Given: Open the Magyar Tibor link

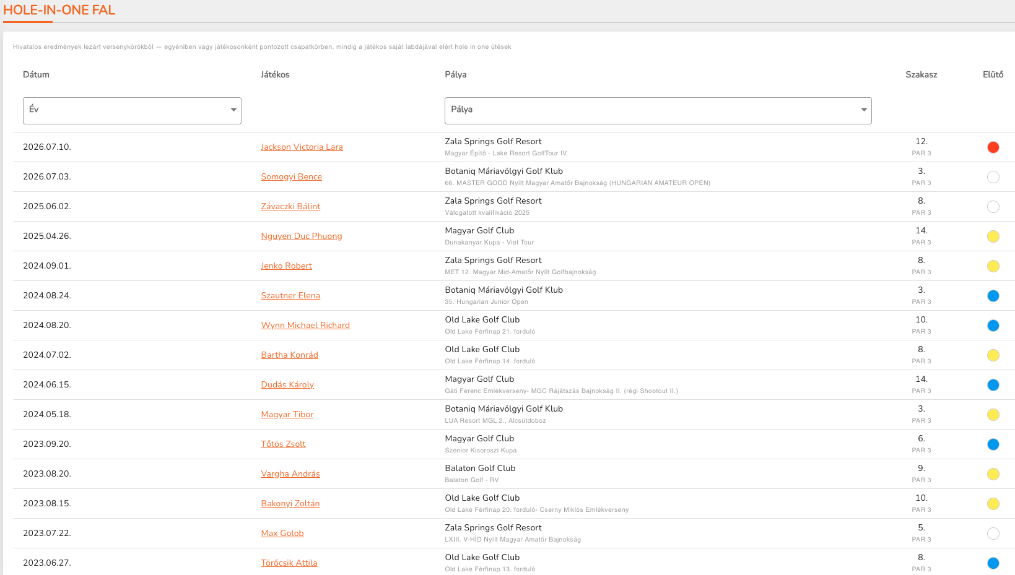Looking at the screenshot, I should click(x=287, y=414).
